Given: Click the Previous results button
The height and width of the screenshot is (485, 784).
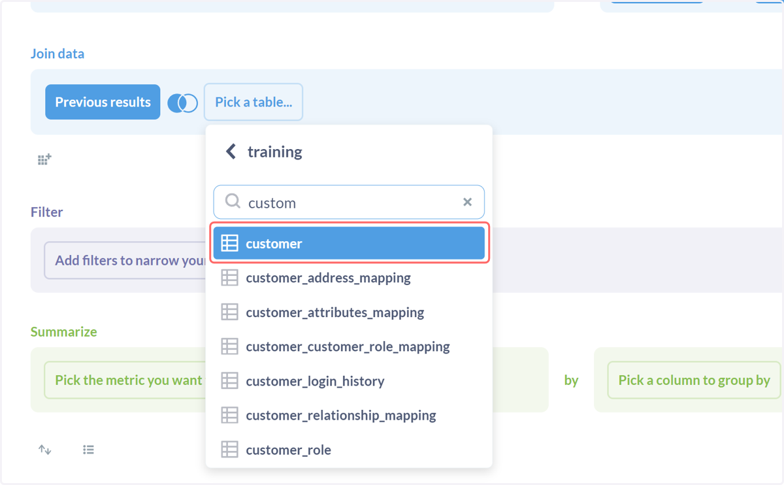Looking at the screenshot, I should [x=103, y=102].
